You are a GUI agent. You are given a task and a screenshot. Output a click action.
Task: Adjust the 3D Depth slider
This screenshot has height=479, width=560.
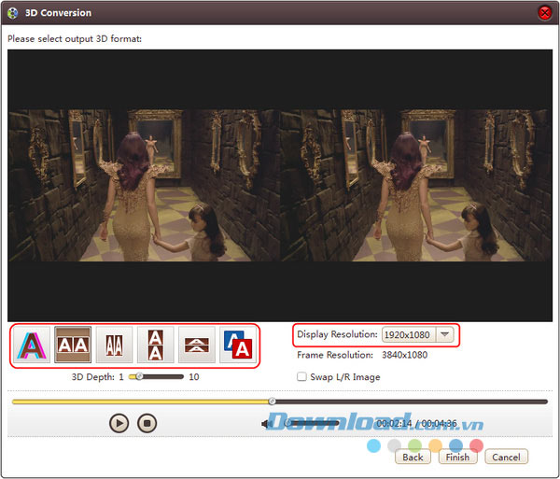156,377
